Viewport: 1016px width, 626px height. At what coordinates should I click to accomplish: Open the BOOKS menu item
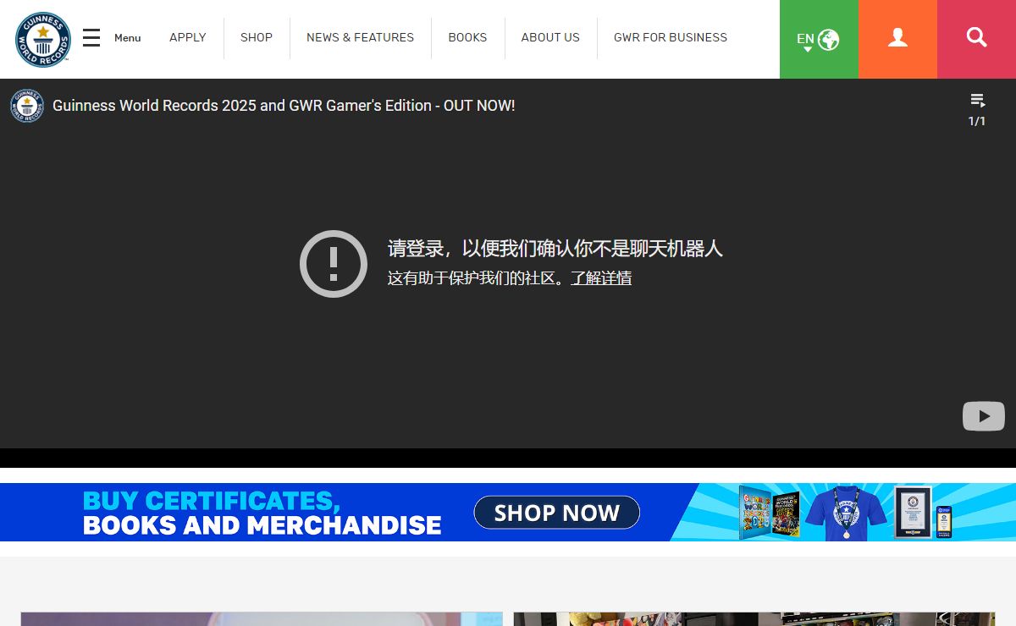point(467,37)
